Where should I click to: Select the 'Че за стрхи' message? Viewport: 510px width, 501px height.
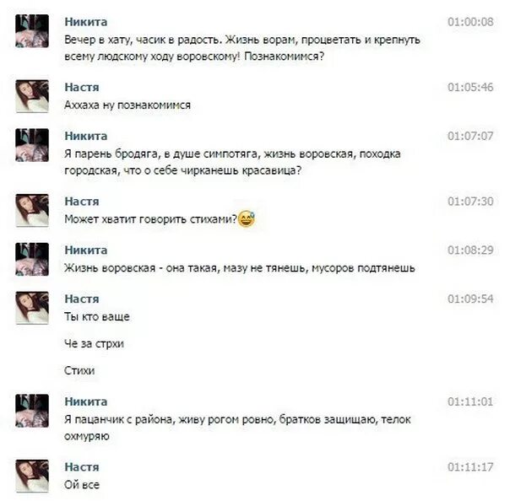point(94,343)
